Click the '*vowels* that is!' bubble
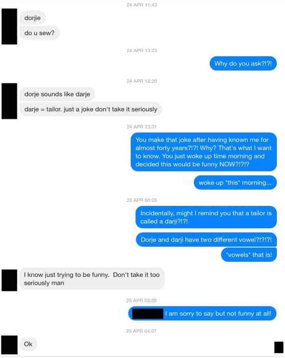Viewport: 285px width, 358px height. pos(249,255)
